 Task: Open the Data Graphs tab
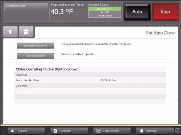112,131
